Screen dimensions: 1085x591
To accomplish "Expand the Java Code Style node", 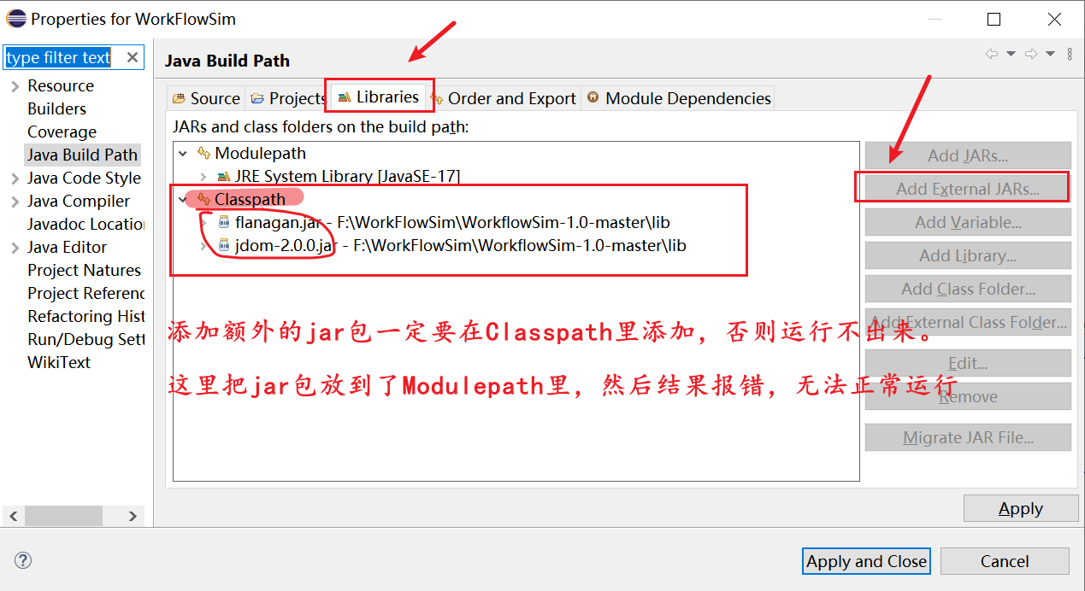I will (15, 178).
